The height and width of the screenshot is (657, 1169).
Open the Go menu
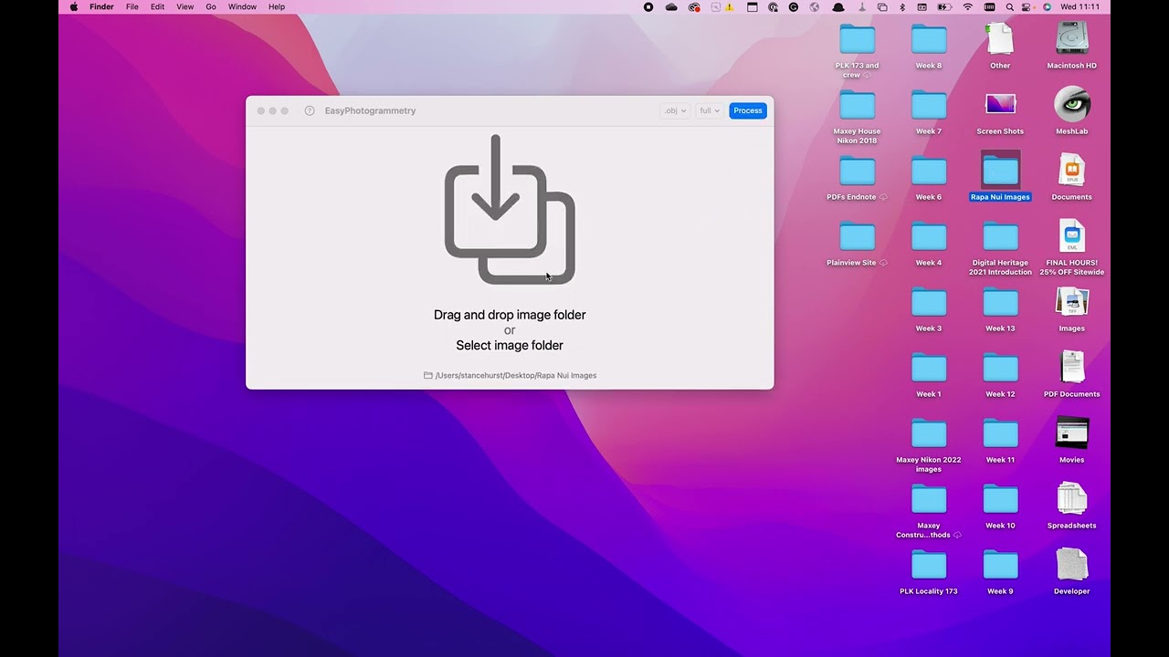point(211,6)
